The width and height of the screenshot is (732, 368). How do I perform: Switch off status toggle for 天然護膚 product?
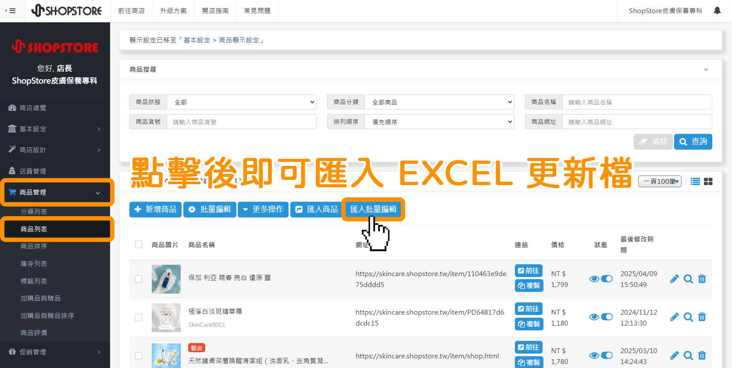(607, 355)
